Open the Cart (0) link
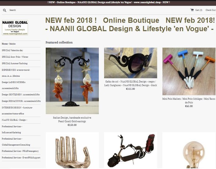 coord(199,10)
